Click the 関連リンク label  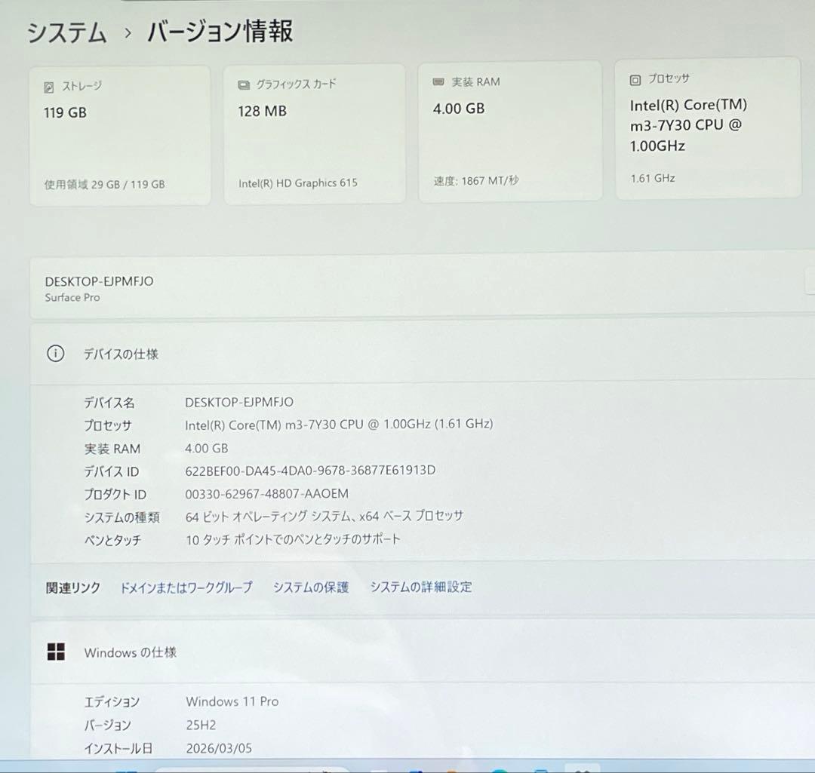72,588
